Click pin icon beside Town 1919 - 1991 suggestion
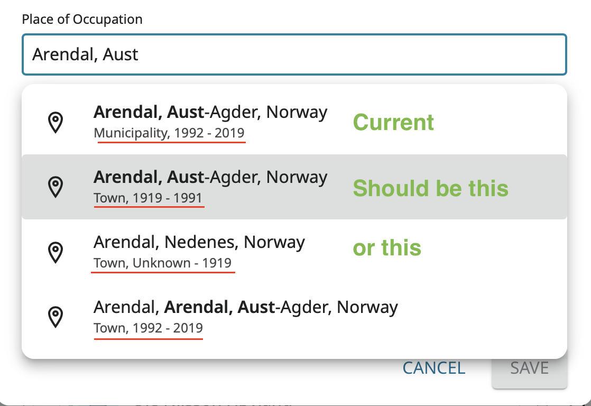 (x=56, y=187)
